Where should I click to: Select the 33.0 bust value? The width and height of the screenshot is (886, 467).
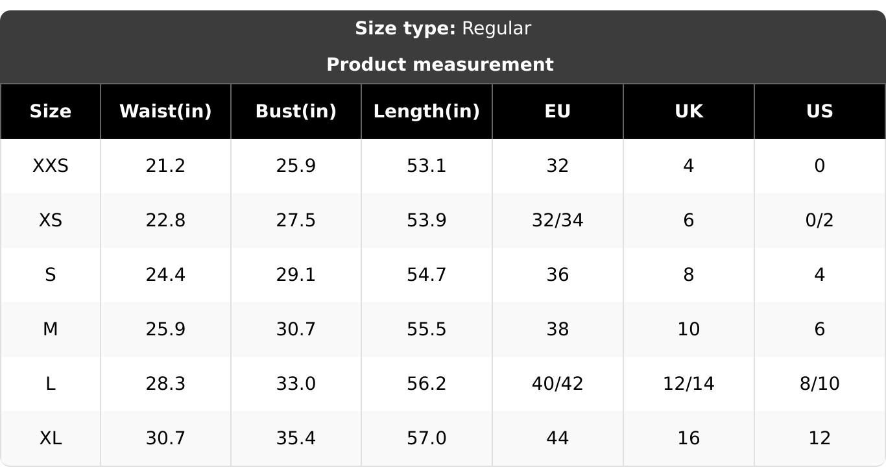296,384
